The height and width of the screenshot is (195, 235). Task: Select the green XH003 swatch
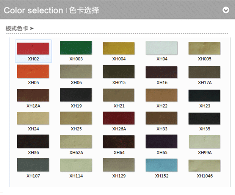point(76,48)
